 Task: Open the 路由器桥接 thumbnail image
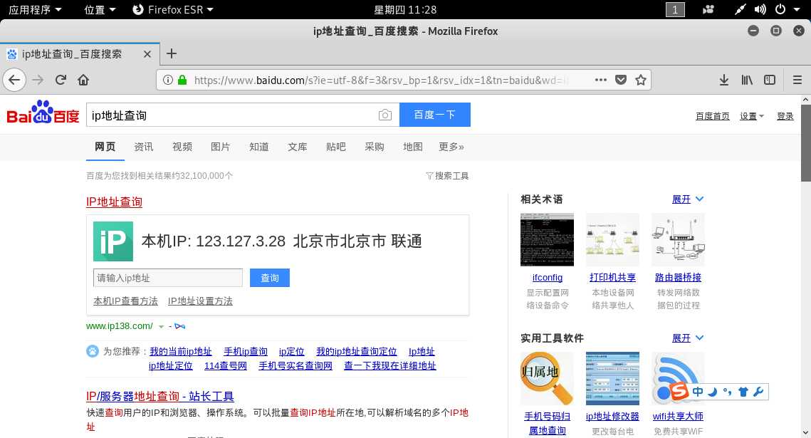(x=678, y=239)
